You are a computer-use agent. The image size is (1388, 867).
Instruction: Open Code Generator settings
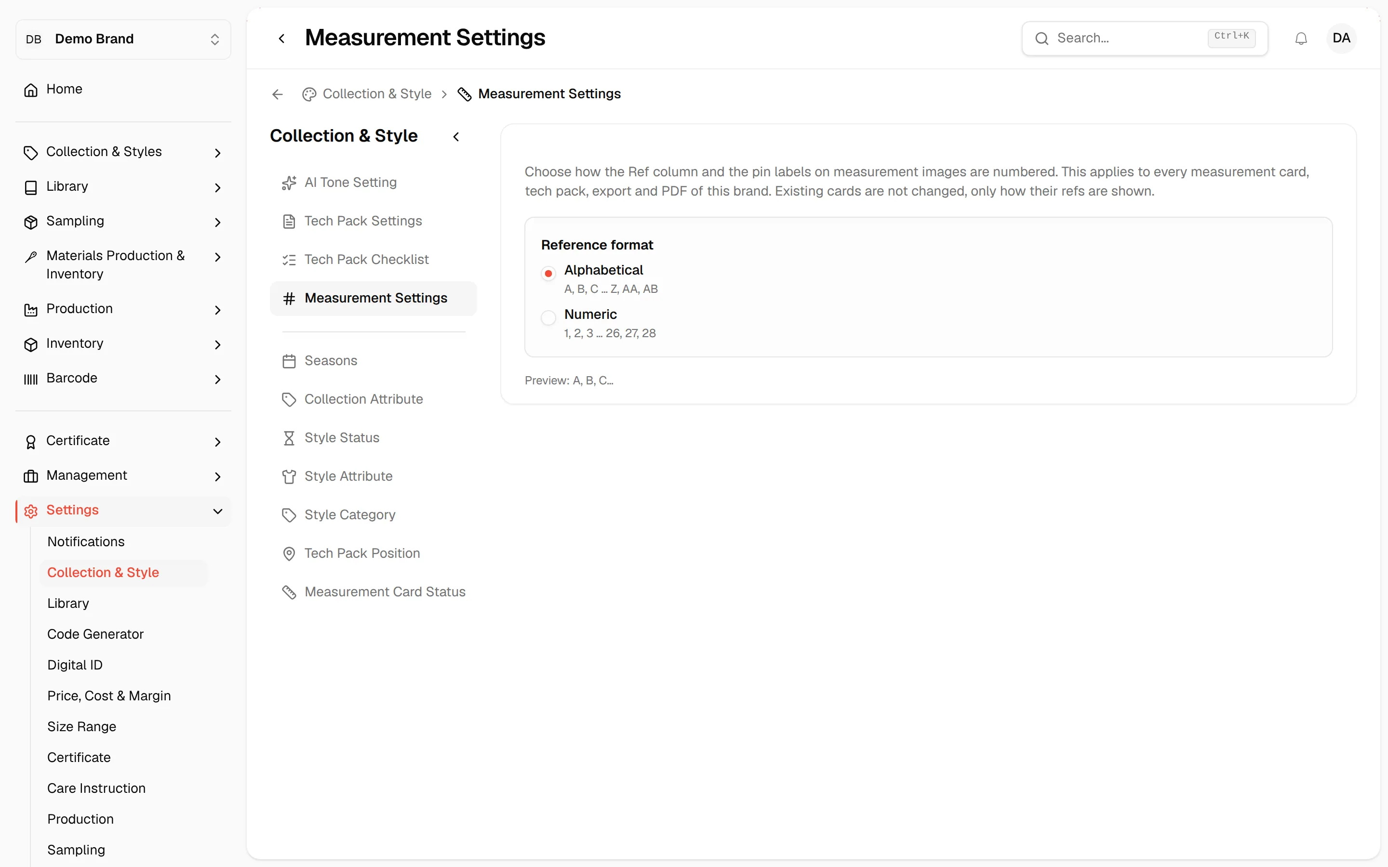(95, 634)
